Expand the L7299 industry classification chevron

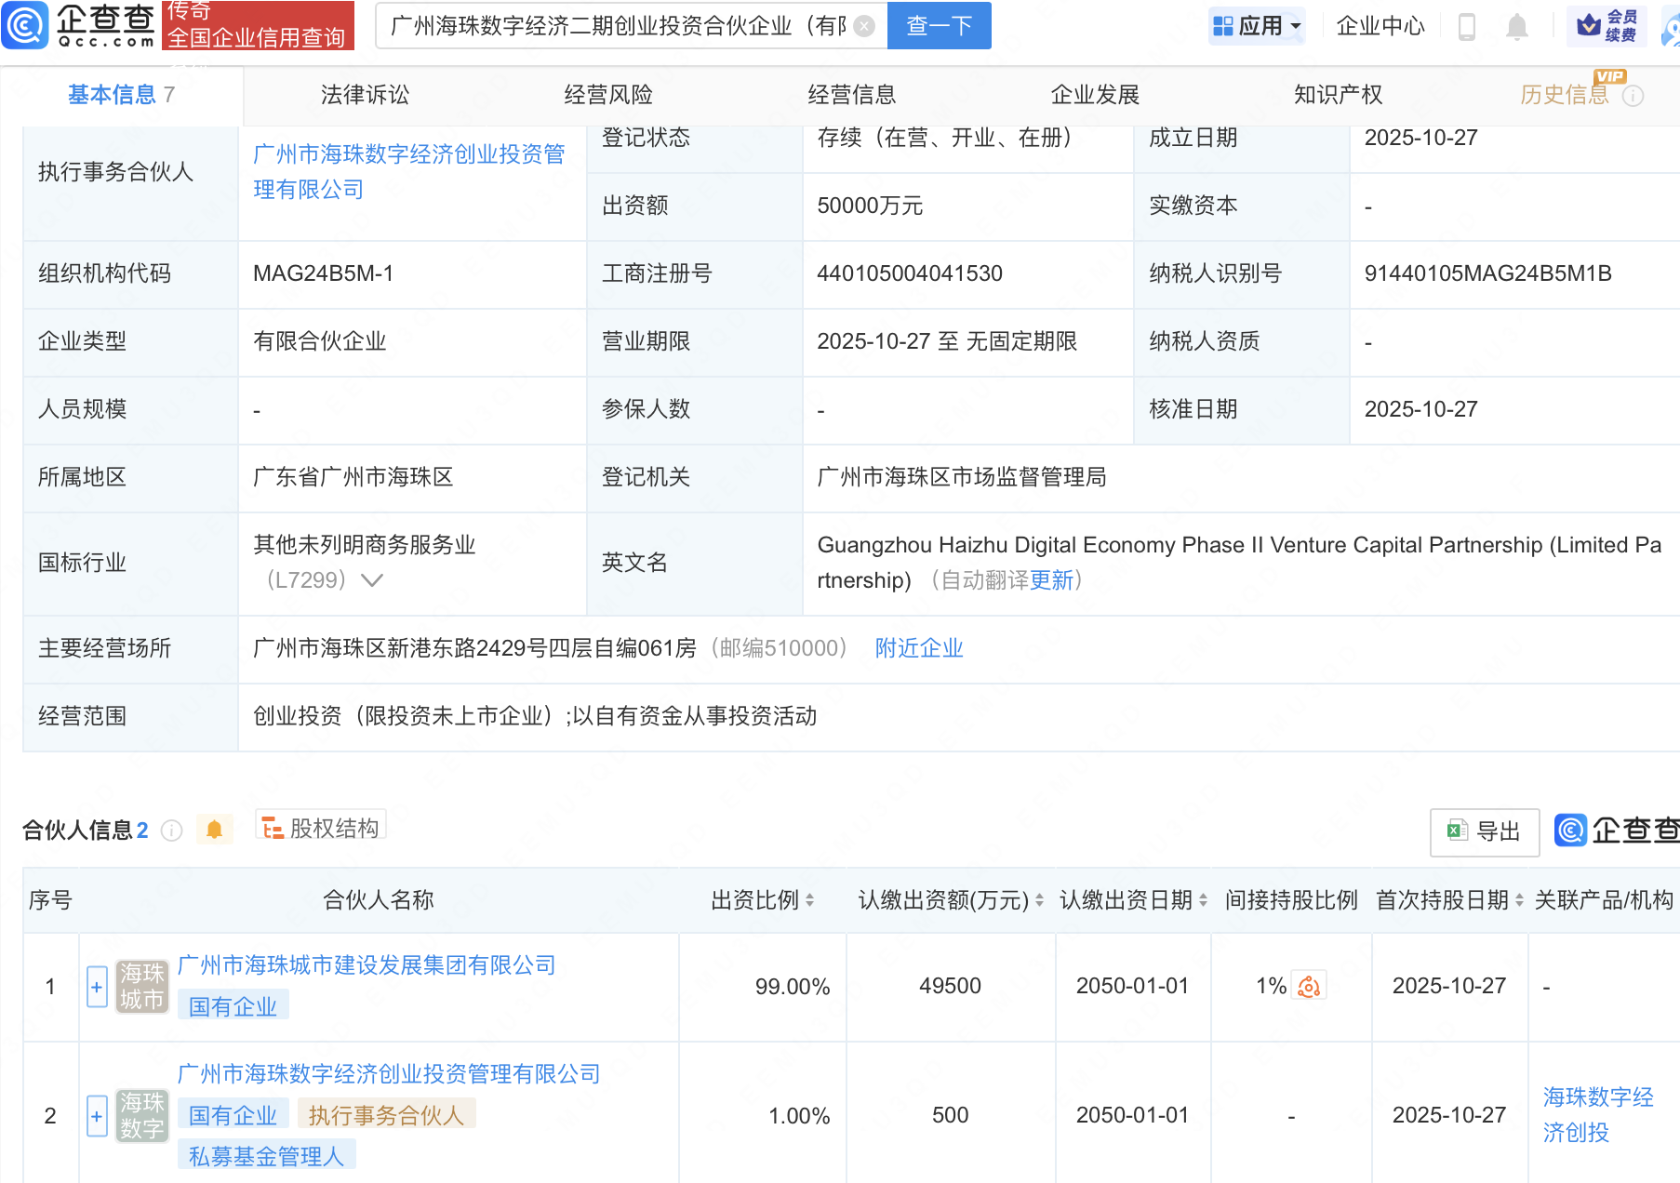tap(372, 579)
